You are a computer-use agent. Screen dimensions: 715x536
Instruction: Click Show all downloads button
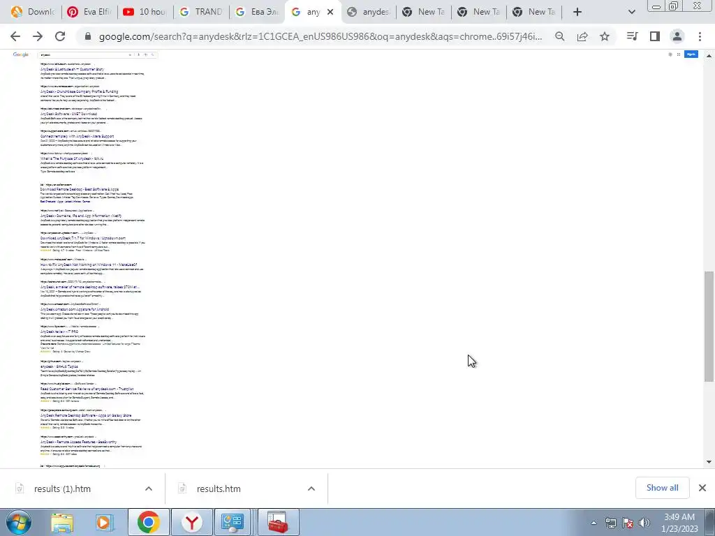tap(662, 488)
